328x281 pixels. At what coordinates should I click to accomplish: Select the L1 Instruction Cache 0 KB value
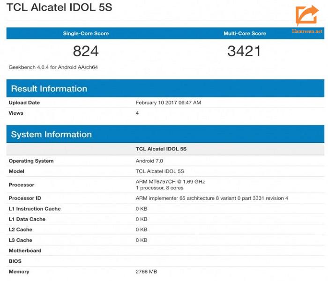click(x=142, y=209)
